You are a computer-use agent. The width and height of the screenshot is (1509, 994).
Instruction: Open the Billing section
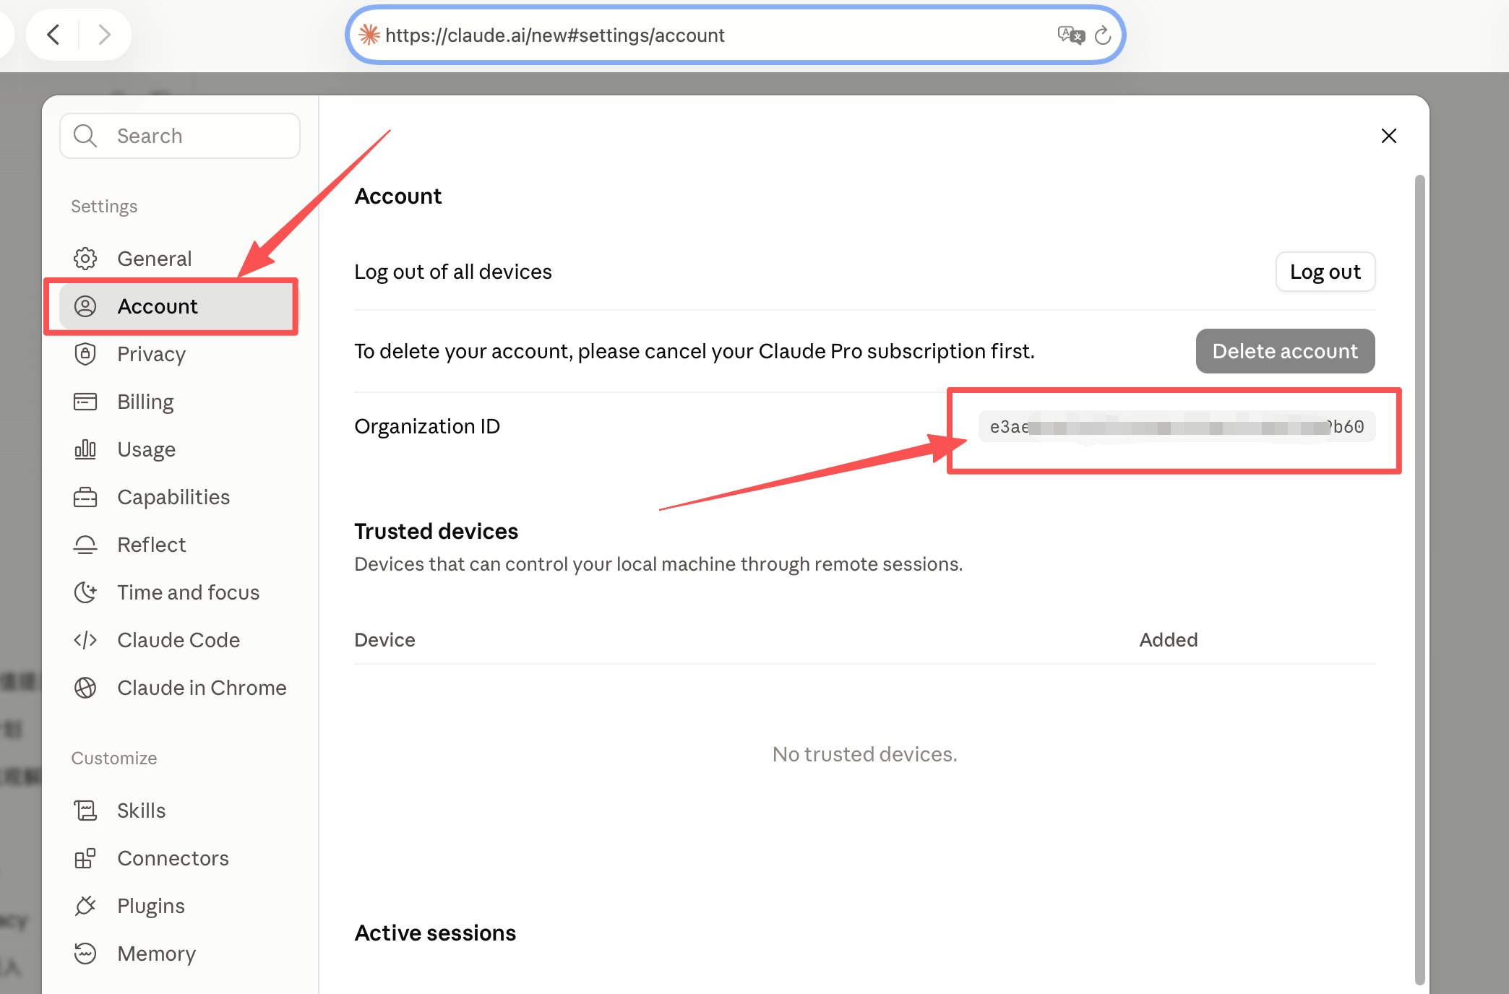179,402
